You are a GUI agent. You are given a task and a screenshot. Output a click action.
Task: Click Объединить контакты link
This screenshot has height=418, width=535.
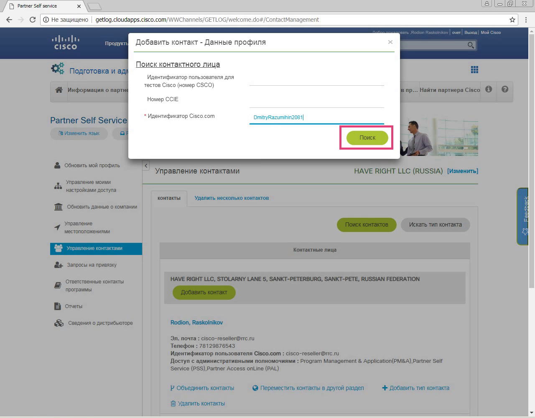[202, 388]
